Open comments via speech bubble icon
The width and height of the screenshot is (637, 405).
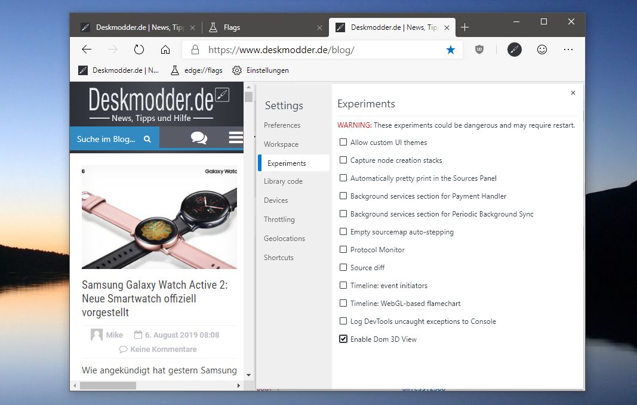click(199, 138)
